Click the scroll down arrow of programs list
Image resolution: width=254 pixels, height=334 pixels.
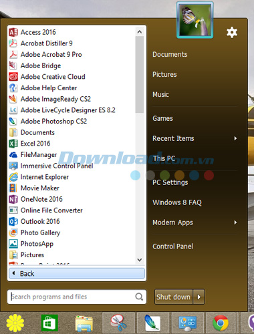coord(140,260)
